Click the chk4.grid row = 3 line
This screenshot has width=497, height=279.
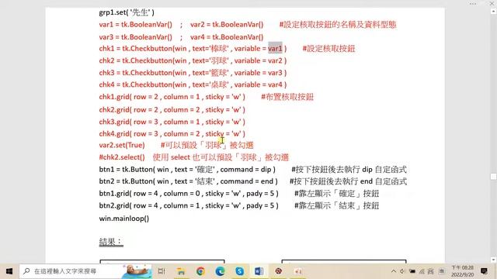click(172, 134)
